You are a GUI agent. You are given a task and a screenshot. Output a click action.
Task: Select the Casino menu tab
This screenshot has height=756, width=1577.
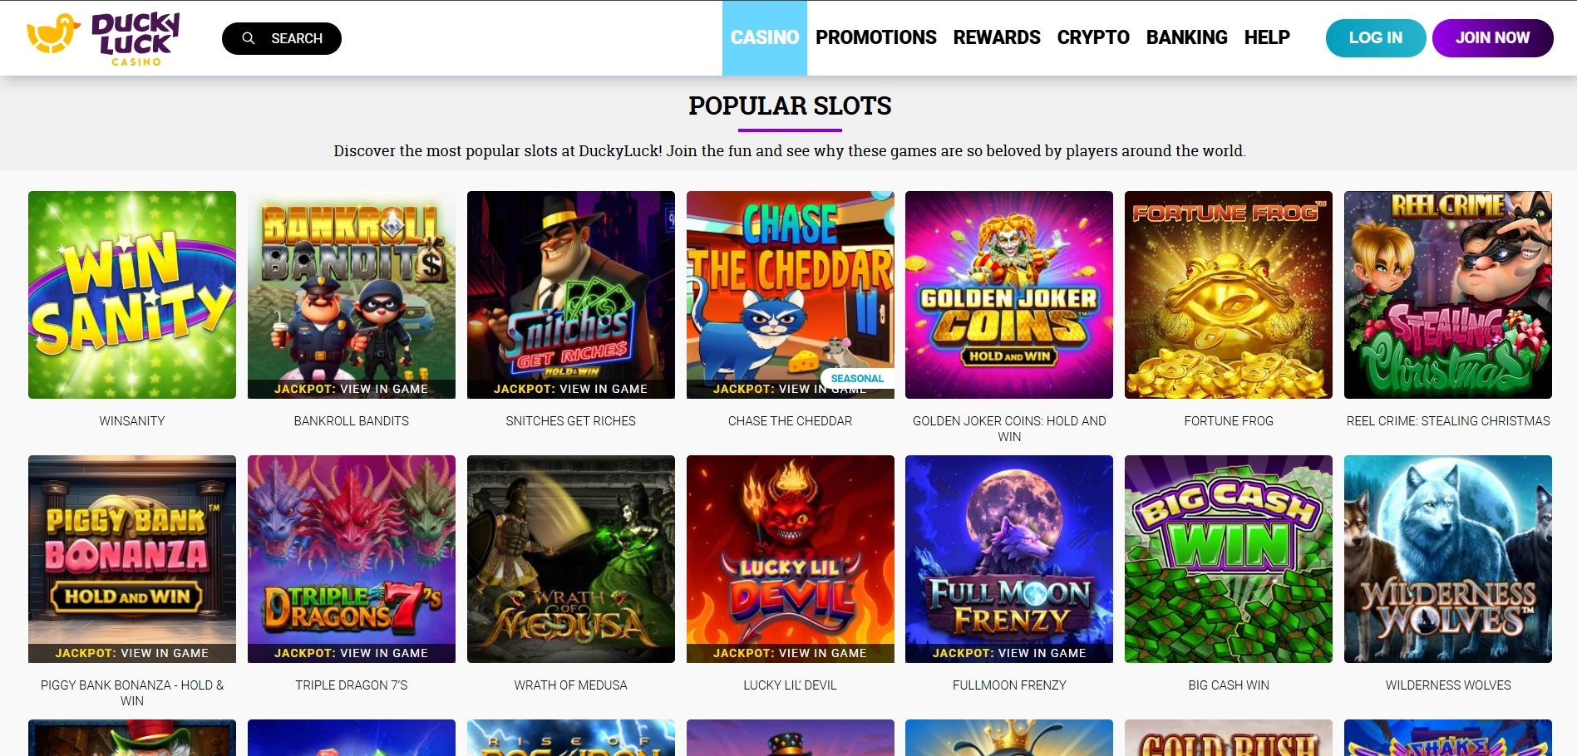point(765,37)
